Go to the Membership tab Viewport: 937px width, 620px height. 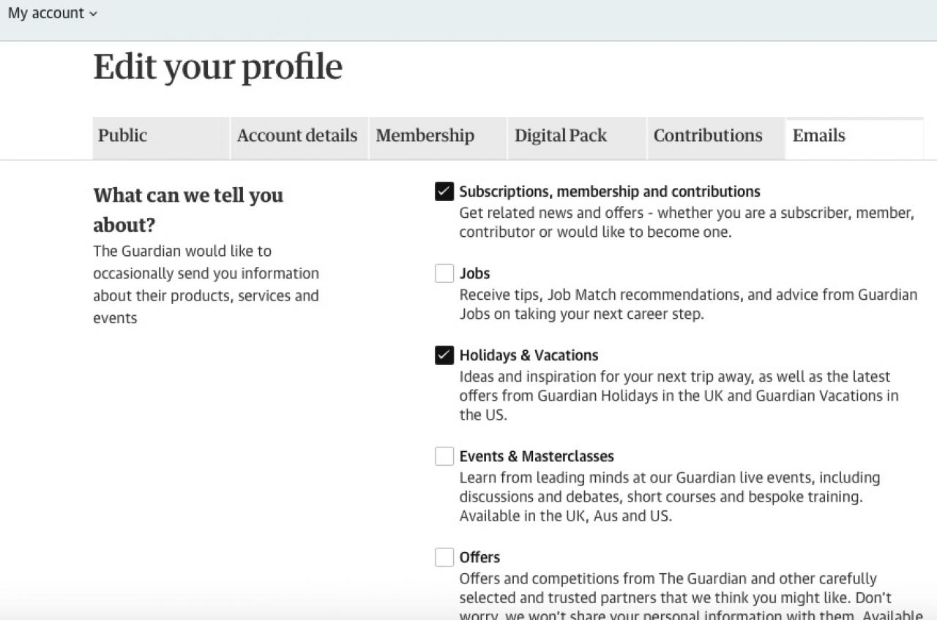click(x=425, y=136)
